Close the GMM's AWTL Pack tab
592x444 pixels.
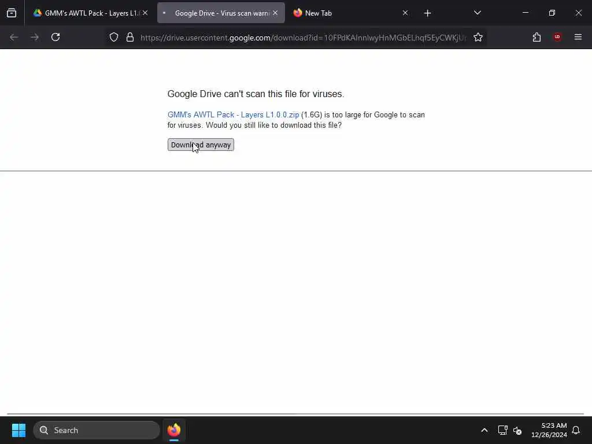(145, 13)
